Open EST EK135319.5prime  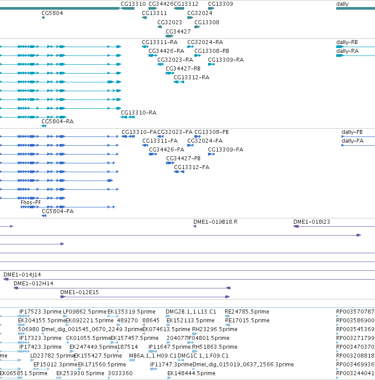click(131, 312)
